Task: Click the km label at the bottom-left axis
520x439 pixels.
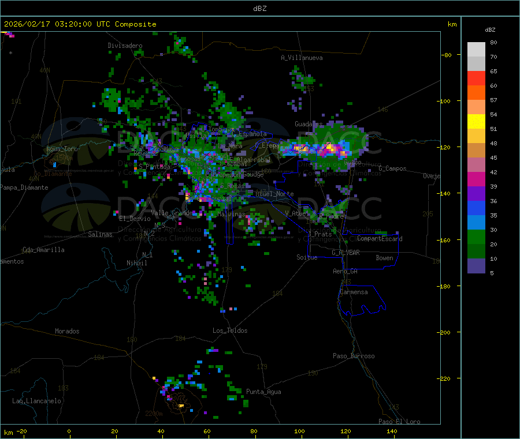Action: click(8, 433)
